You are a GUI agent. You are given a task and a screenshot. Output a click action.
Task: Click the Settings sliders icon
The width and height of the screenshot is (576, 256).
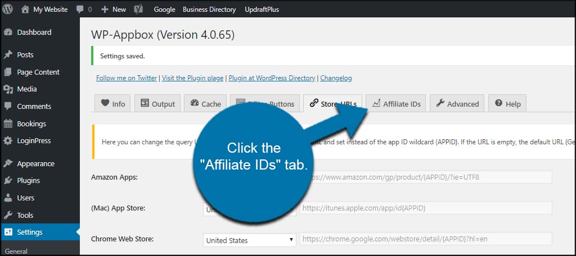(8, 232)
